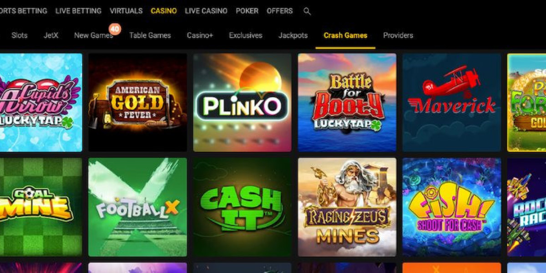The width and height of the screenshot is (546, 273).
Task: Switch to the Jackpots tab
Action: pos(293,35)
